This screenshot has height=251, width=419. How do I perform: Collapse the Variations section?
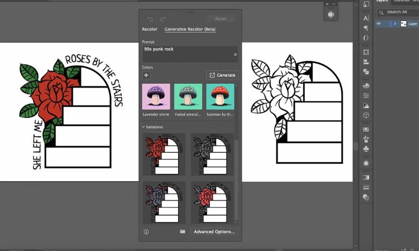[143, 127]
